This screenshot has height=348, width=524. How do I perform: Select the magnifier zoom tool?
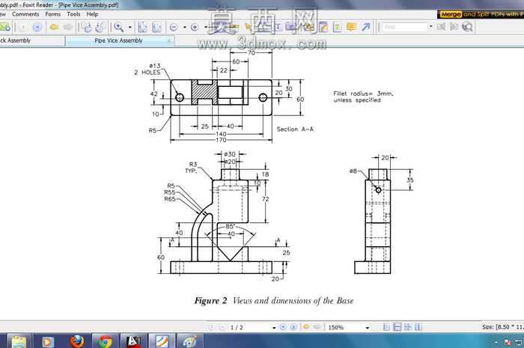pyautogui.click(x=118, y=27)
